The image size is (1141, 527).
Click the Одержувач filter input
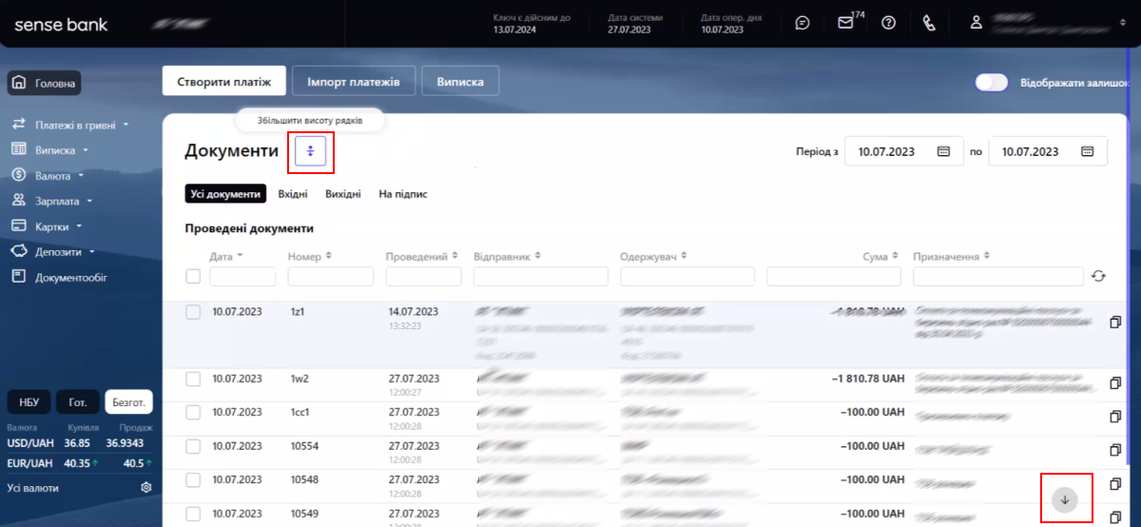[x=687, y=276]
